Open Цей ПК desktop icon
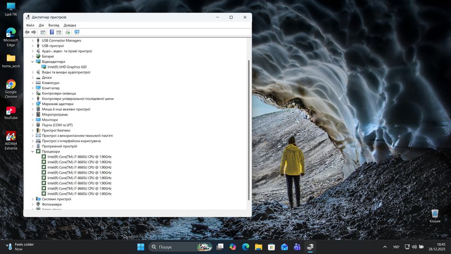The image size is (451, 254). click(11, 9)
